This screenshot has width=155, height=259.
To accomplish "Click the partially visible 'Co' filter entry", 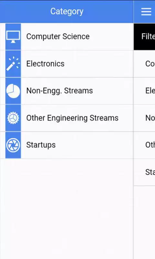I will tap(144, 64).
